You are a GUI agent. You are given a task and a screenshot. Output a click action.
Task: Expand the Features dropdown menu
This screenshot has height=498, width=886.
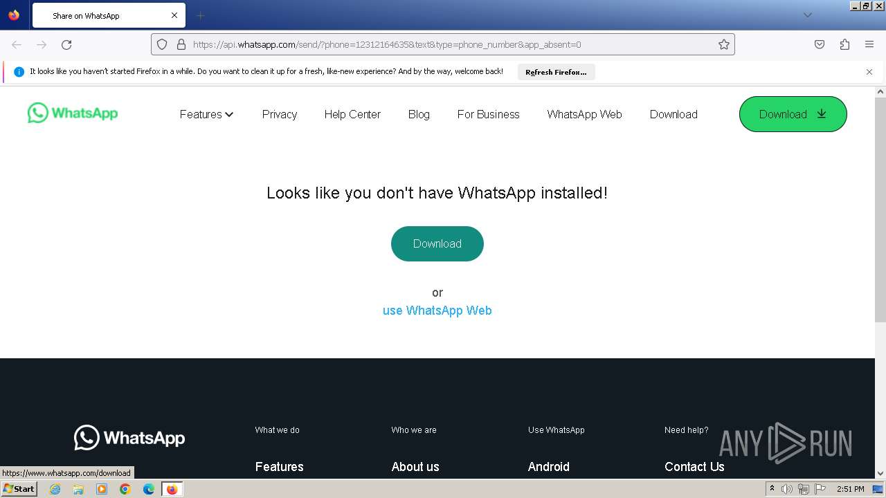click(x=206, y=114)
